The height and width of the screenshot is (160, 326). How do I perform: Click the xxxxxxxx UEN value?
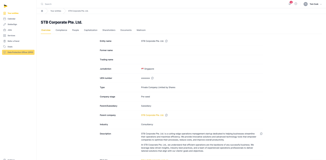[x=146, y=78]
